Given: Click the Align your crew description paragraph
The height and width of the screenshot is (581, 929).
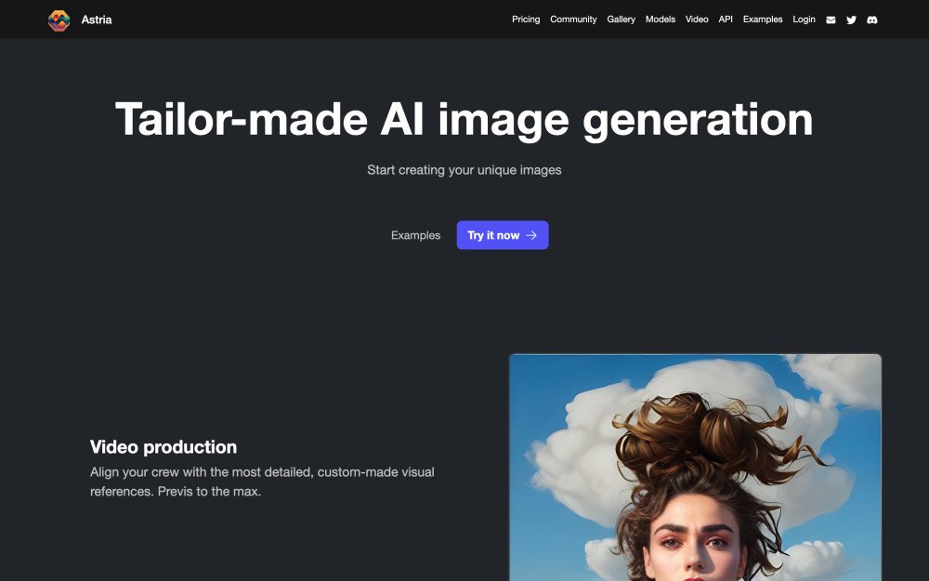Looking at the screenshot, I should (262, 482).
